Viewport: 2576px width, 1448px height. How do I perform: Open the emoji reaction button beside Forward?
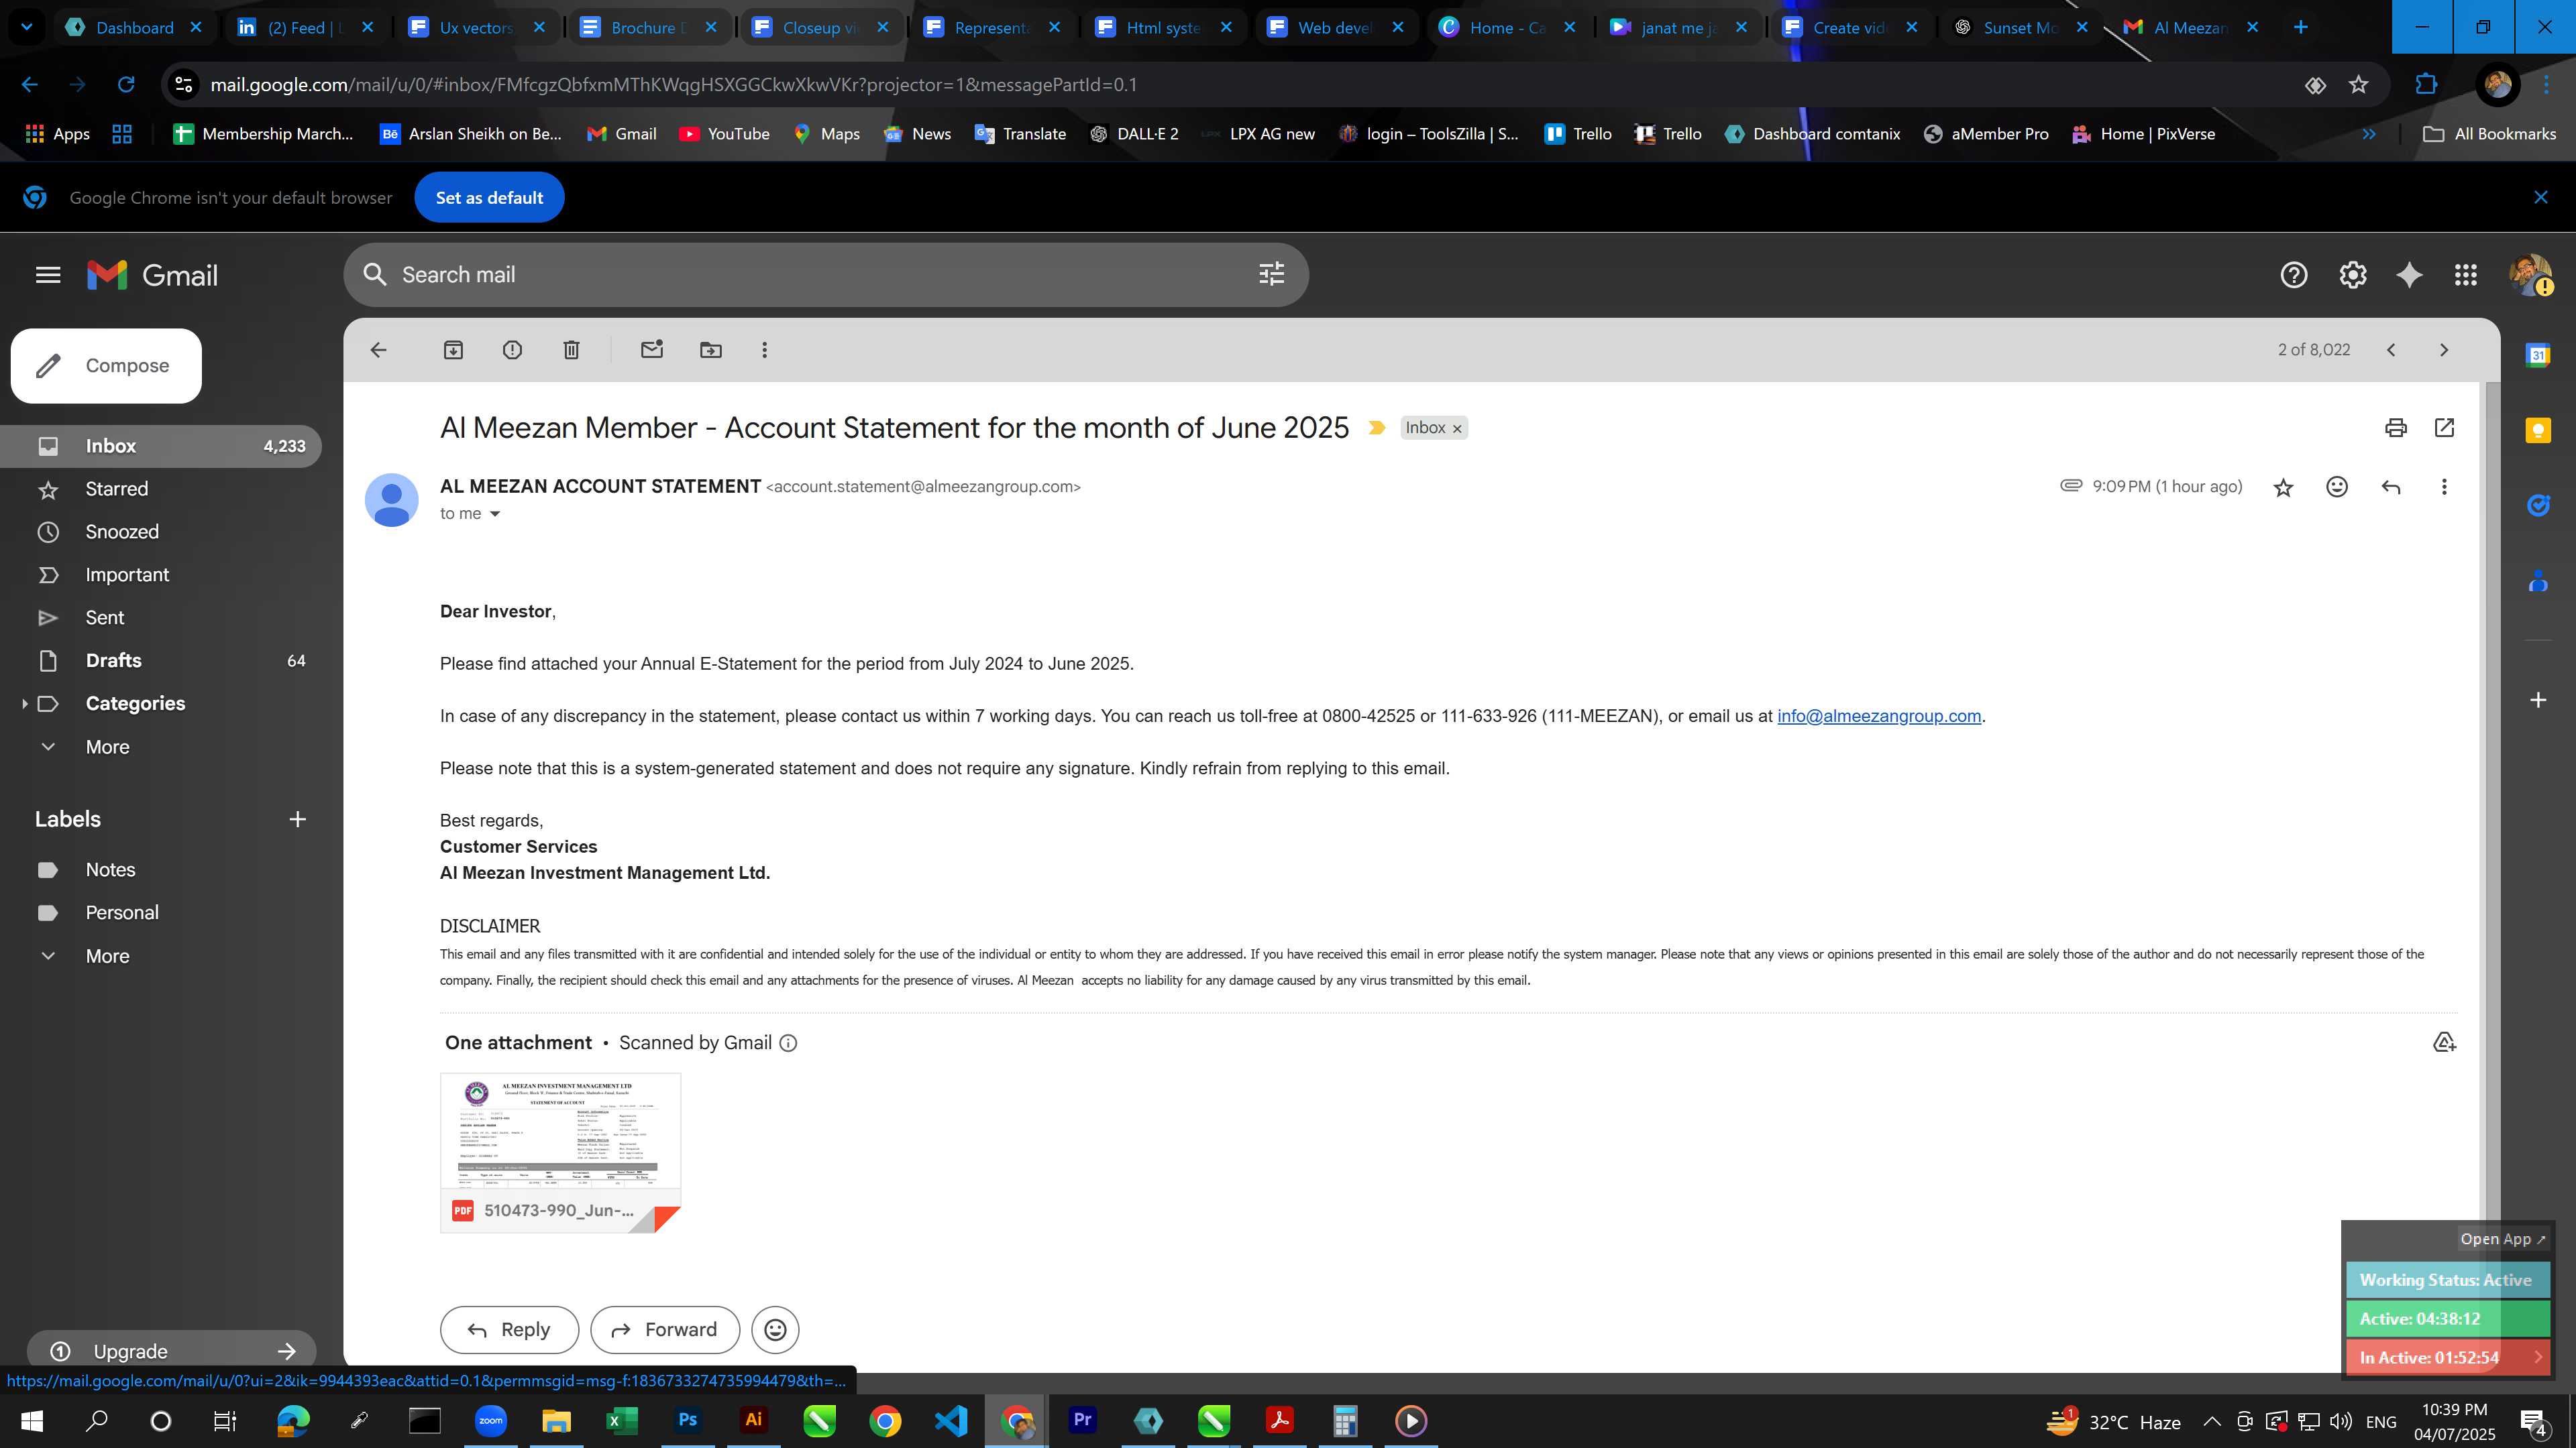[775, 1330]
